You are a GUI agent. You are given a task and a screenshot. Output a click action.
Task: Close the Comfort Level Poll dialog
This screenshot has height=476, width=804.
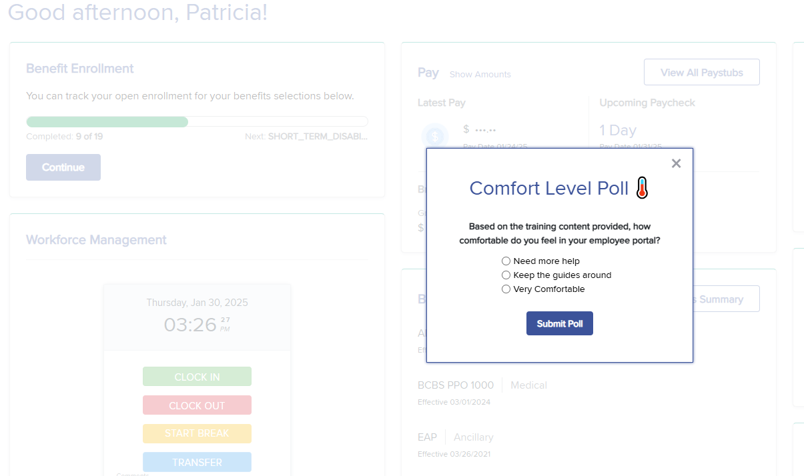676,163
